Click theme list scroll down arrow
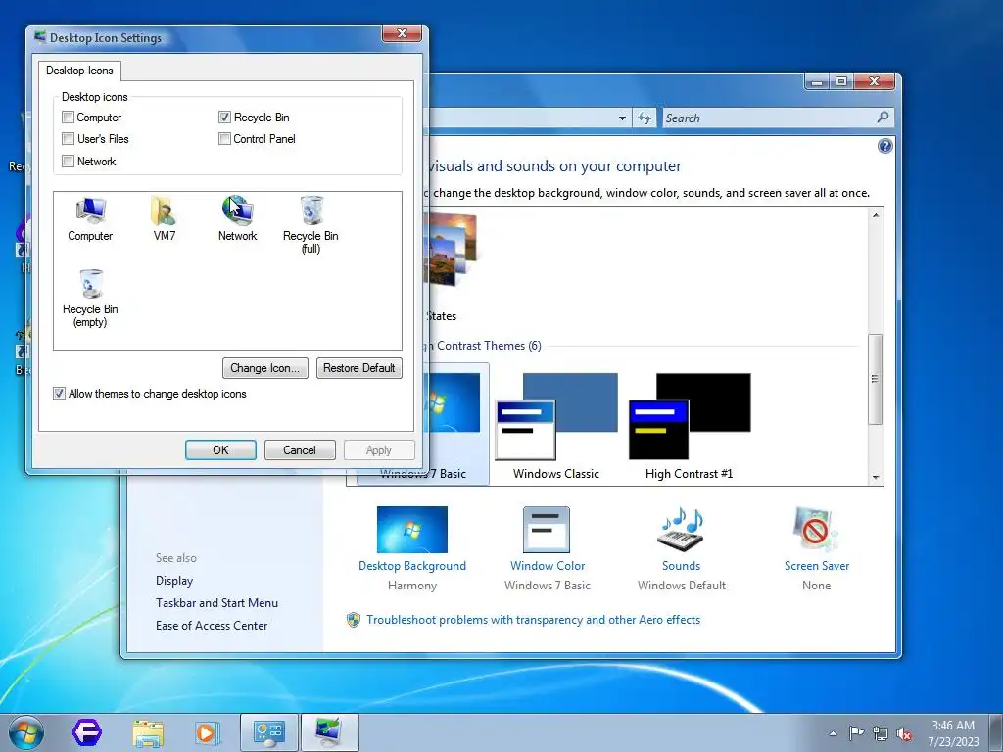 [x=876, y=478]
